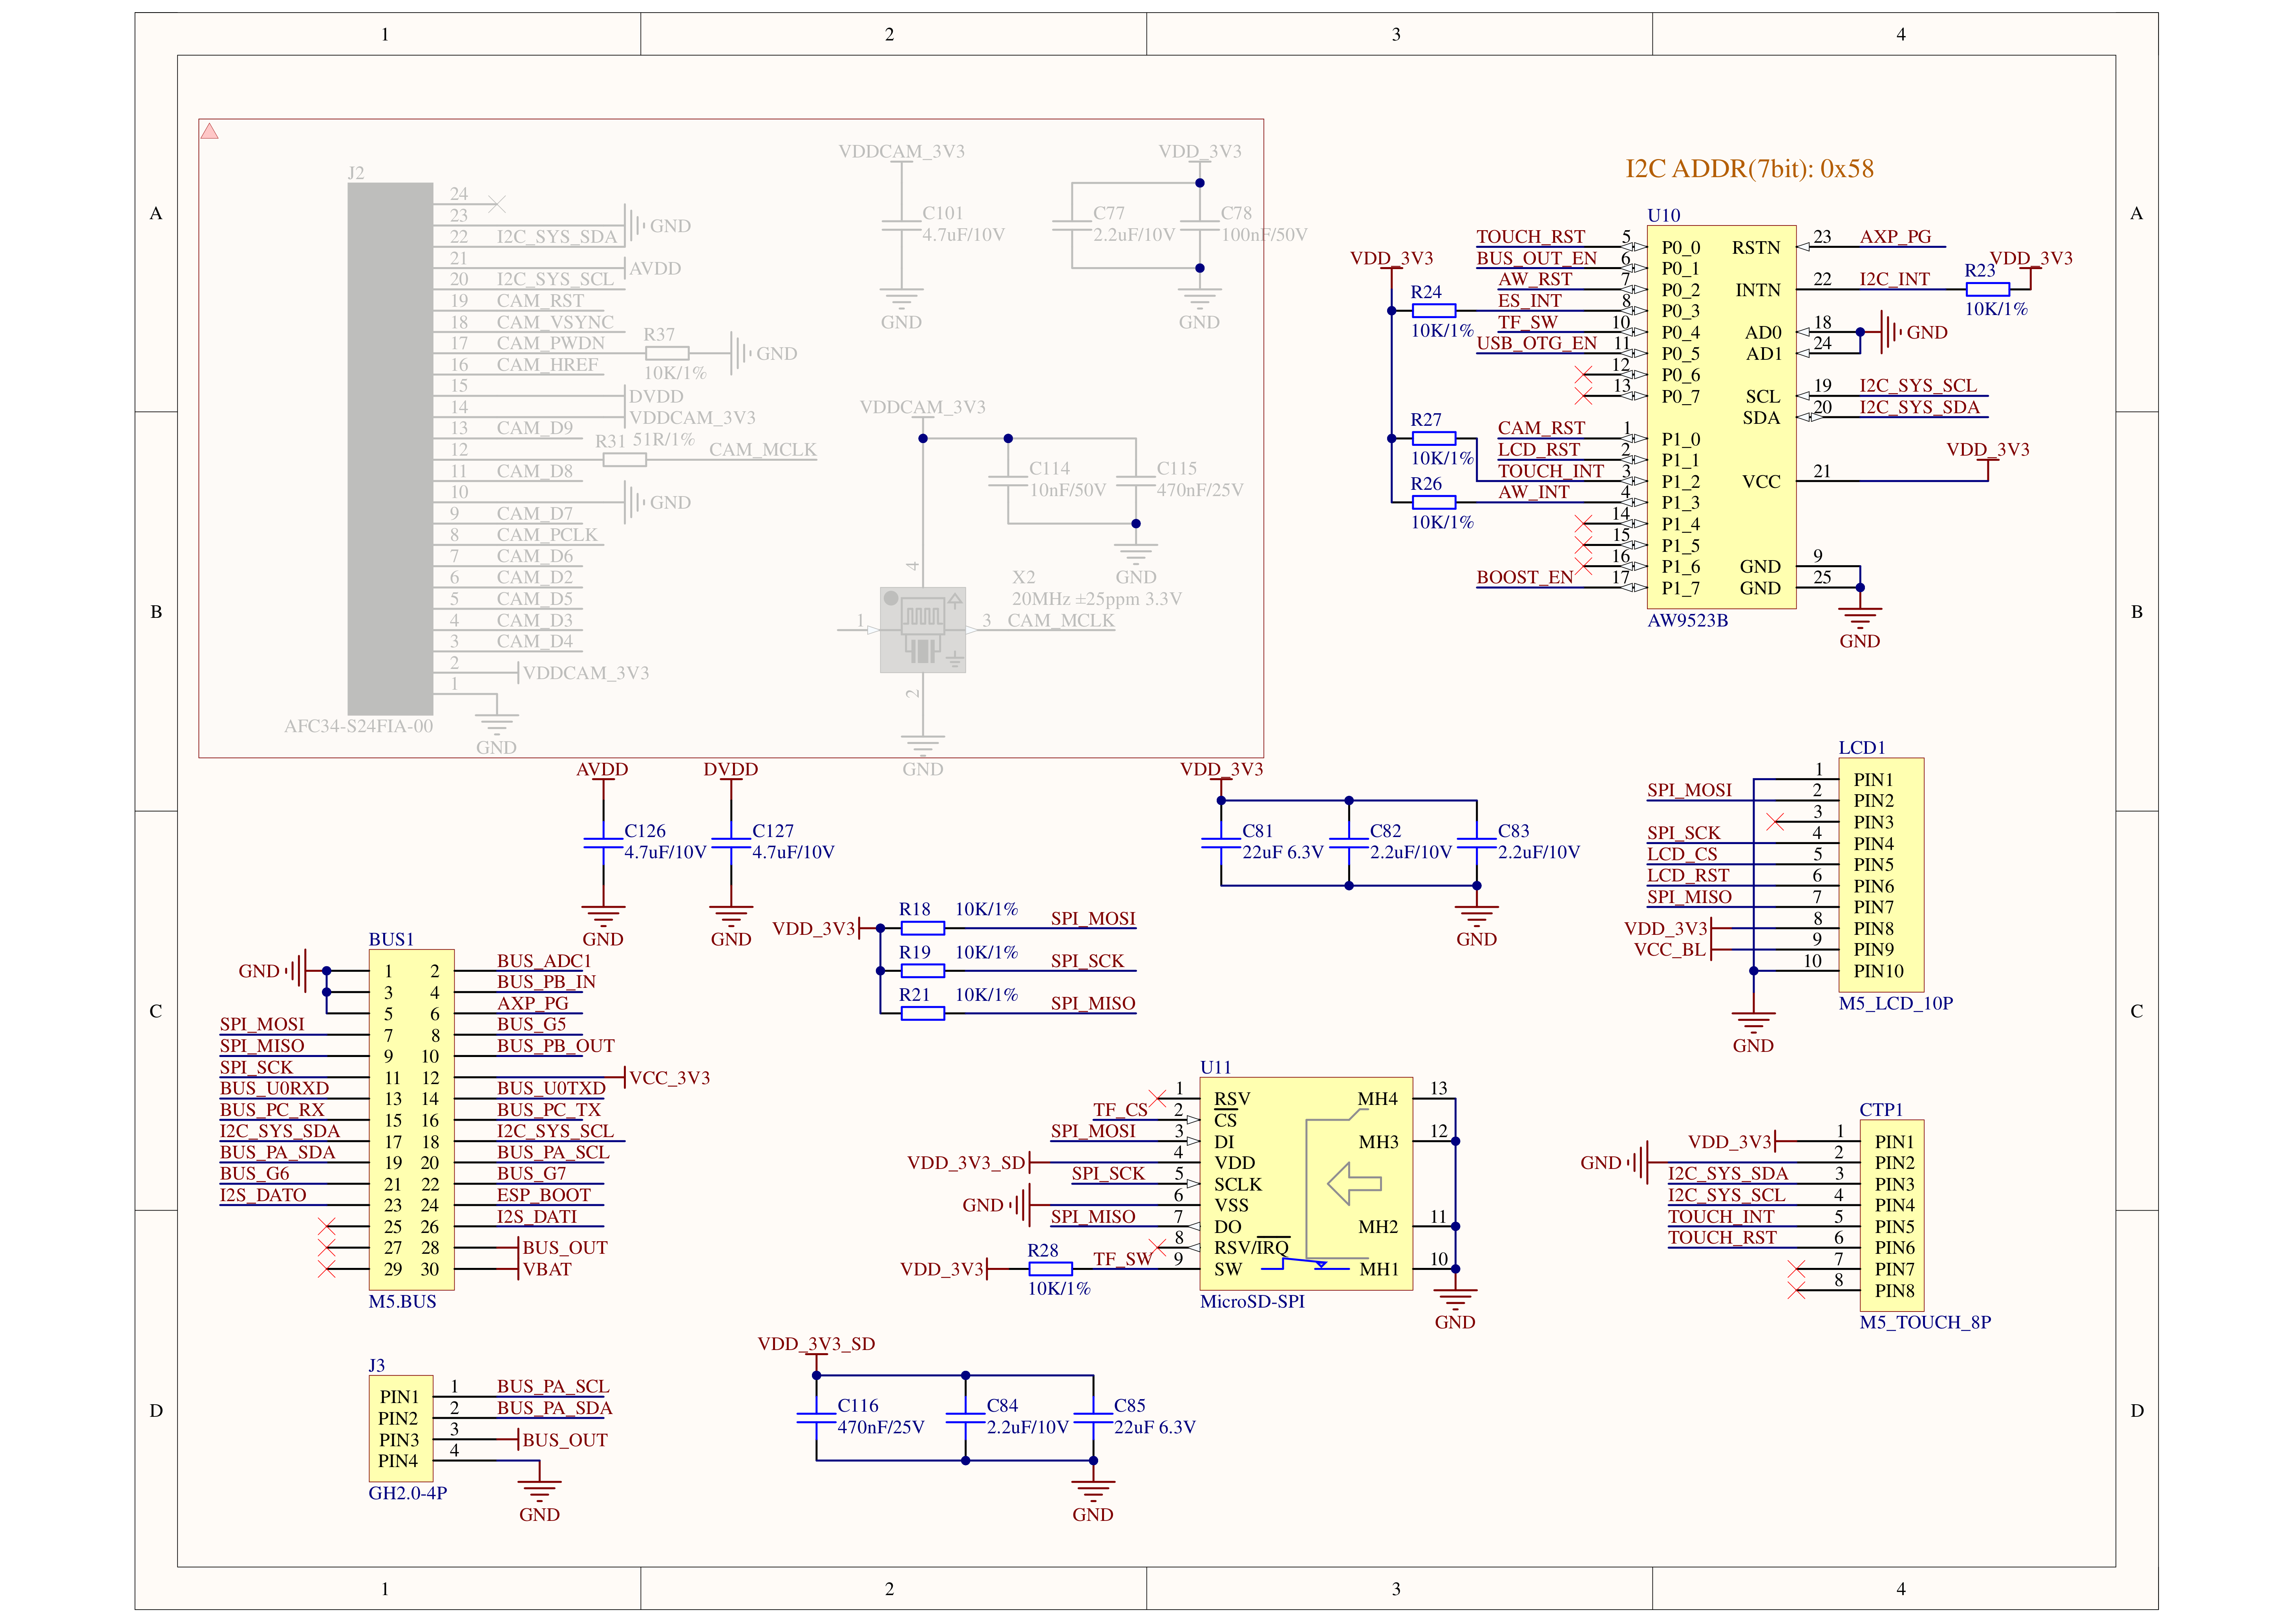Select capacitor C85 22uF

point(1093,1418)
